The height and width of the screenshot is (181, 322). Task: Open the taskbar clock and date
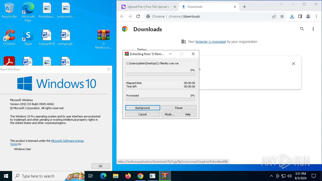(x=301, y=176)
